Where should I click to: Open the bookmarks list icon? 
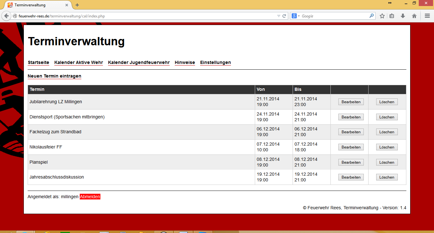point(392,16)
